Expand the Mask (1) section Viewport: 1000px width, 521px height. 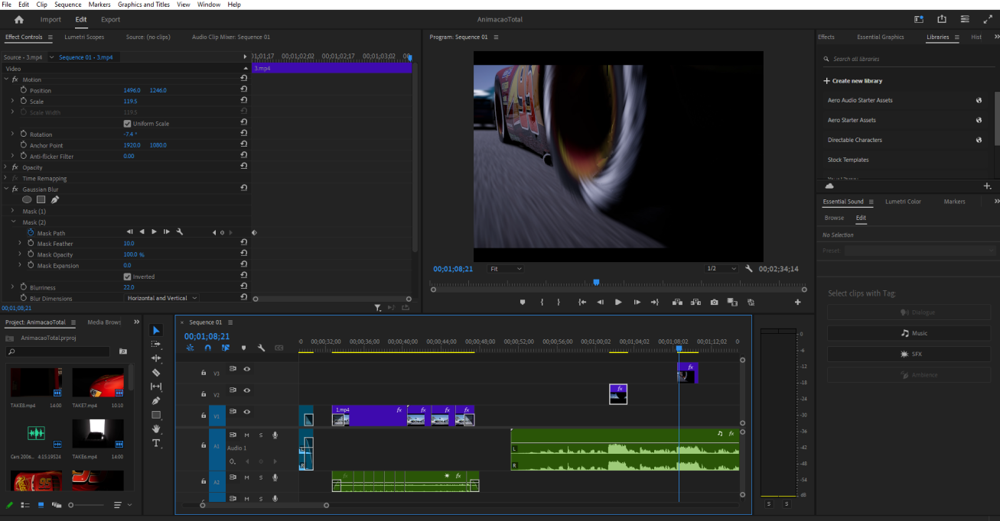coord(12,212)
